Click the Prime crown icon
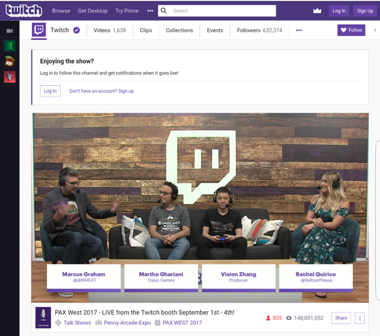380x336 pixels. pyautogui.click(x=317, y=11)
